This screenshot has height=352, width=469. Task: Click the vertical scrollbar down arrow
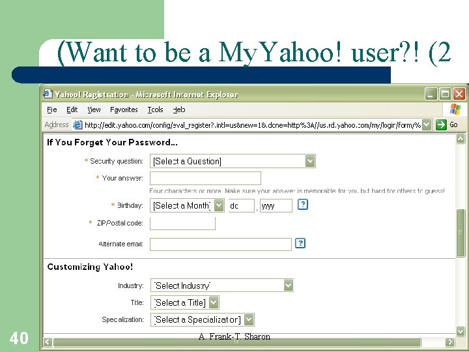pyautogui.click(x=461, y=331)
